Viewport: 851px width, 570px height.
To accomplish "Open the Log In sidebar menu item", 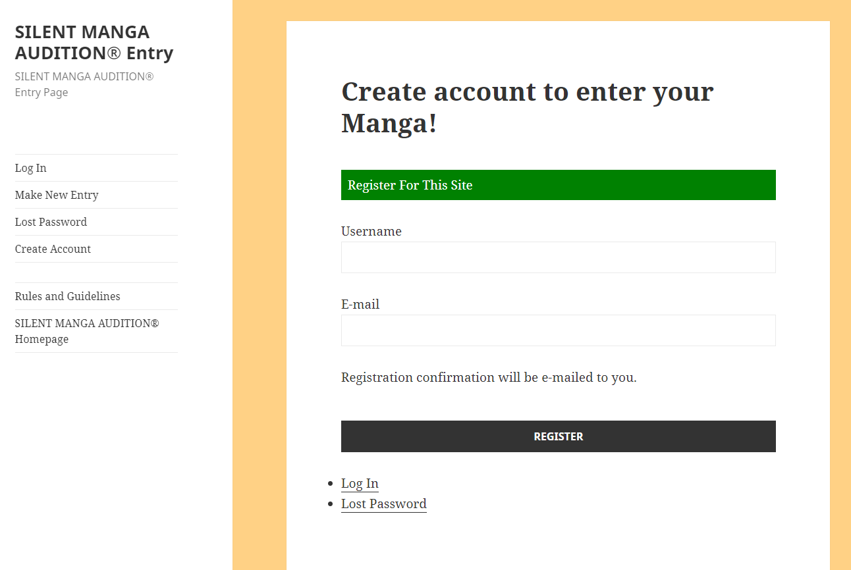I will tap(31, 168).
